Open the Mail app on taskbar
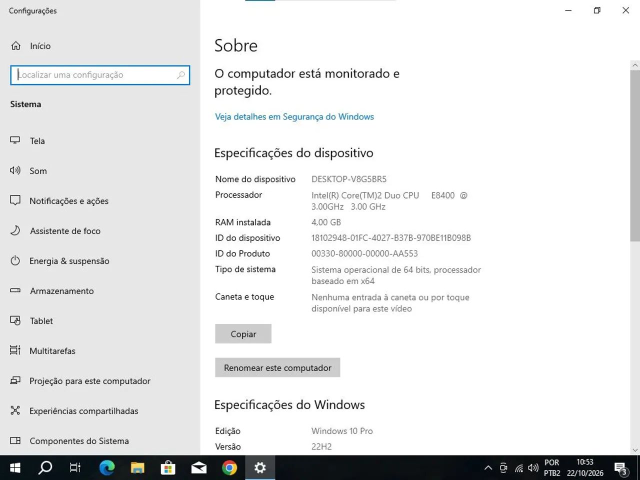Screen dimensions: 640x480 pyautogui.click(x=199, y=467)
